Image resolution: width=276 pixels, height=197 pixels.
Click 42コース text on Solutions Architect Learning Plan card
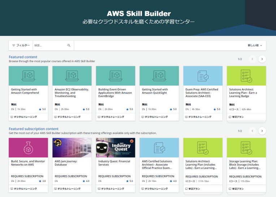234,109
